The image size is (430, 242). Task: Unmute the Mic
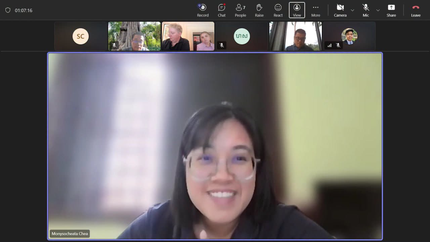(x=366, y=10)
